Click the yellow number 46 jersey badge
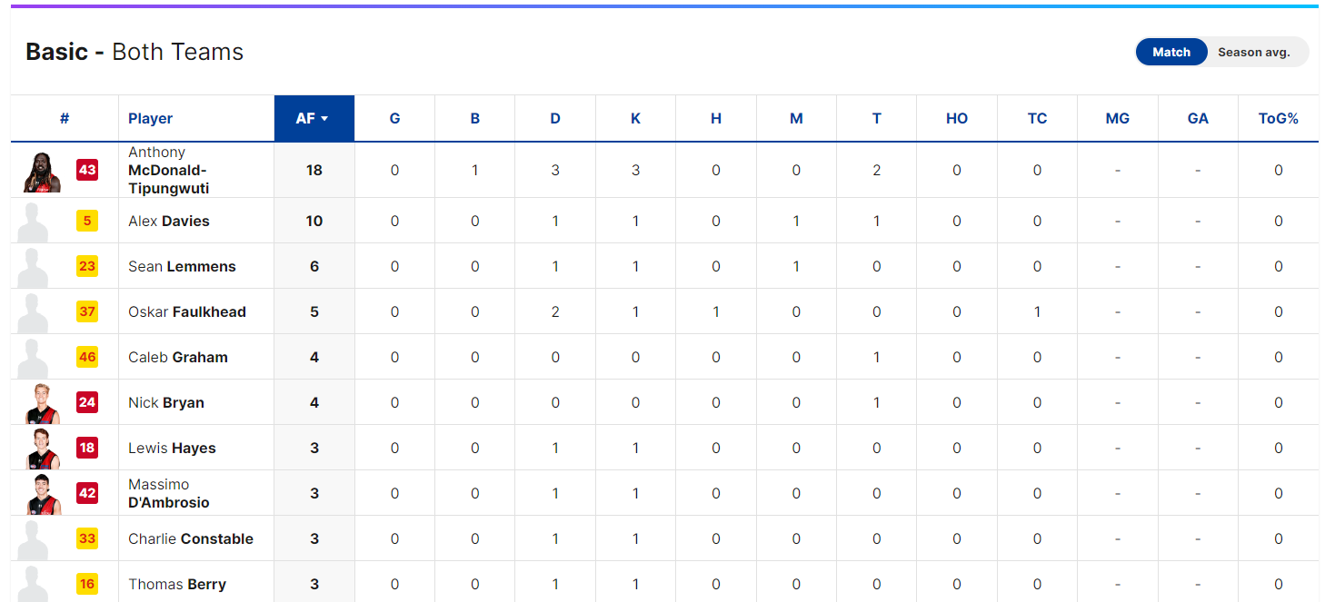This screenshot has height=602, width=1335. tap(87, 357)
